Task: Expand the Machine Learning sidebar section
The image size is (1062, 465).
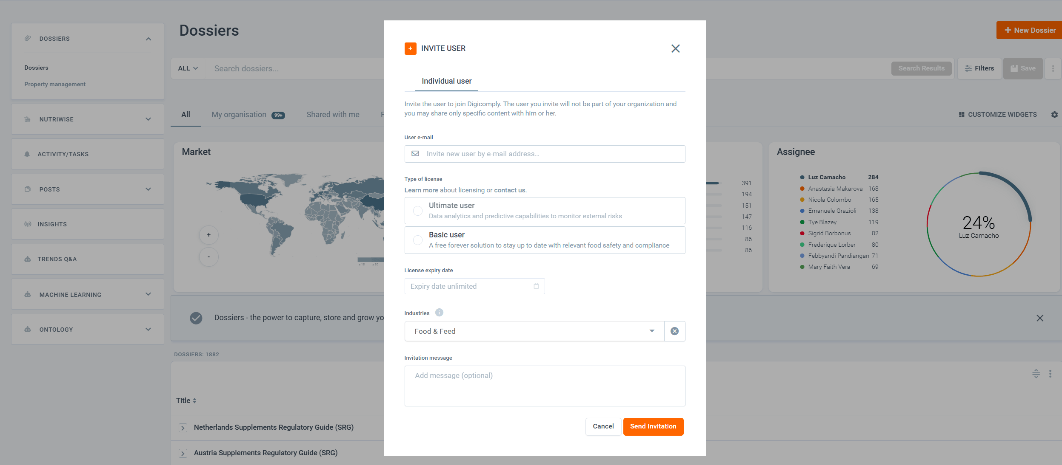Action: click(x=148, y=294)
